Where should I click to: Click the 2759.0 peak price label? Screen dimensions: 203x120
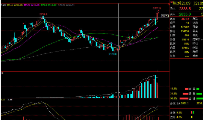click(43, 14)
